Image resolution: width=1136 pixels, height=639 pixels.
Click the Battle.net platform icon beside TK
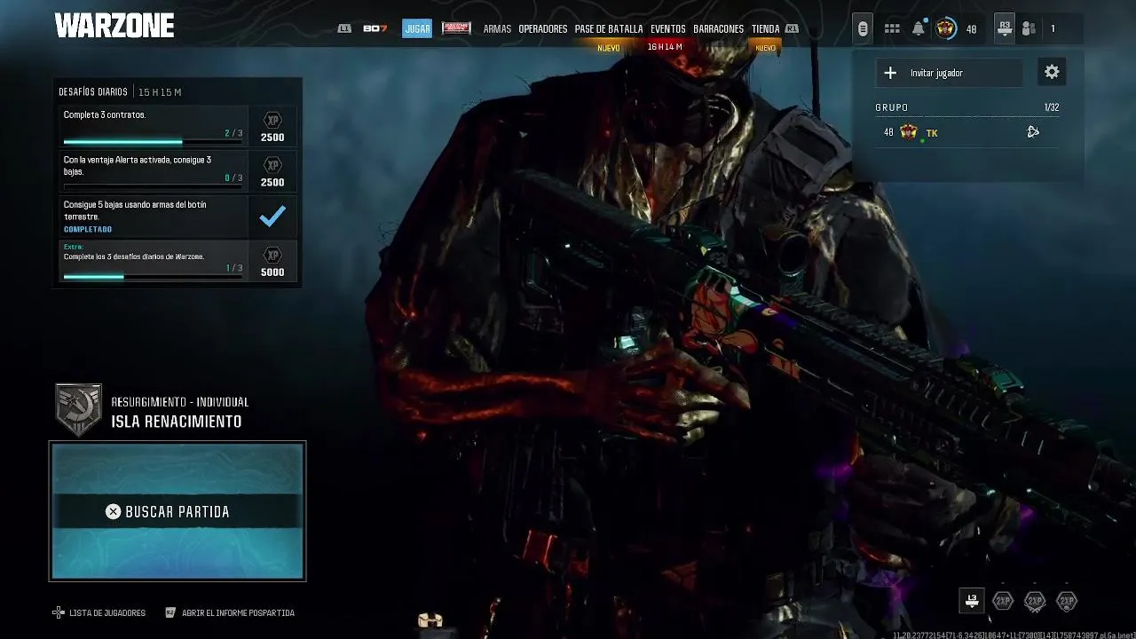(1033, 132)
